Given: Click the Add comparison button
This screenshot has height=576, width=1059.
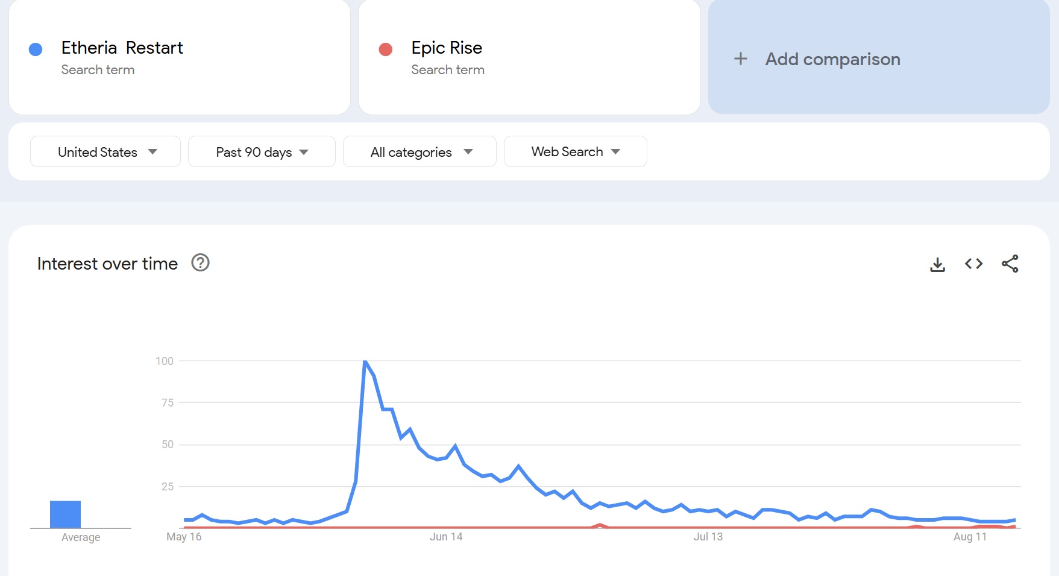Looking at the screenshot, I should [x=832, y=59].
